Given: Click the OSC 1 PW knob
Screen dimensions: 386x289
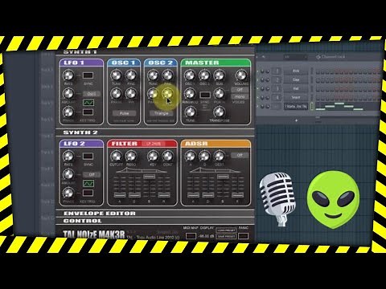Looking at the screenshot, I should 131,94.
